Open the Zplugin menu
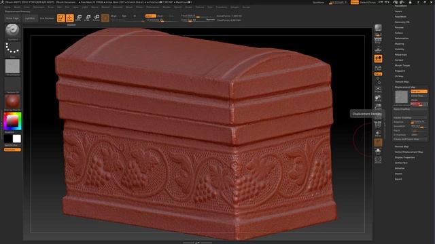The height and width of the screenshot is (244, 435). (x=234, y=7)
